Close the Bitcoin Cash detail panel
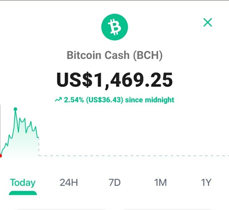229x210 pixels. (x=208, y=22)
